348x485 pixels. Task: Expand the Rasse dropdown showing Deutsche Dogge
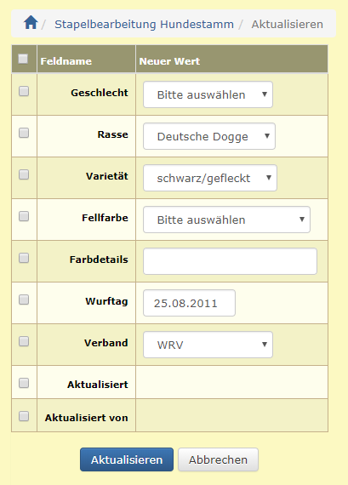(209, 136)
